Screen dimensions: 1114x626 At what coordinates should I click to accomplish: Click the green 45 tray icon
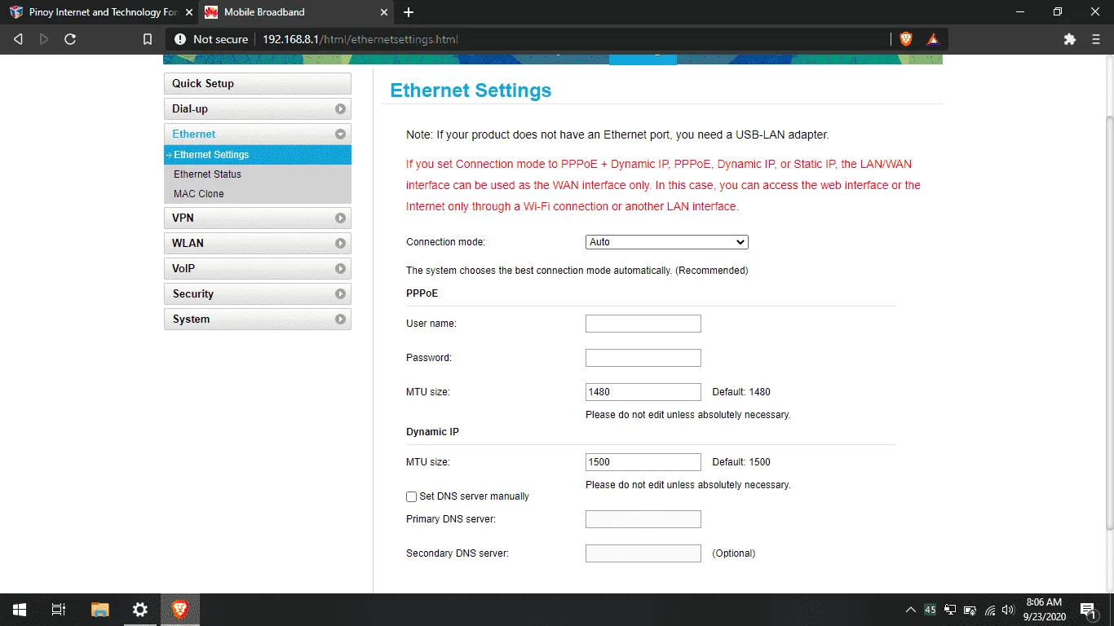(931, 610)
